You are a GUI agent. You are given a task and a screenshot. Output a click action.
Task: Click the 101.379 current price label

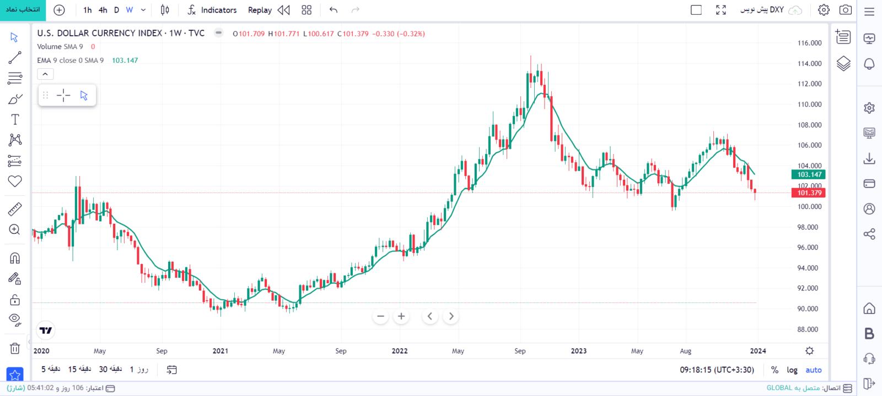809,193
